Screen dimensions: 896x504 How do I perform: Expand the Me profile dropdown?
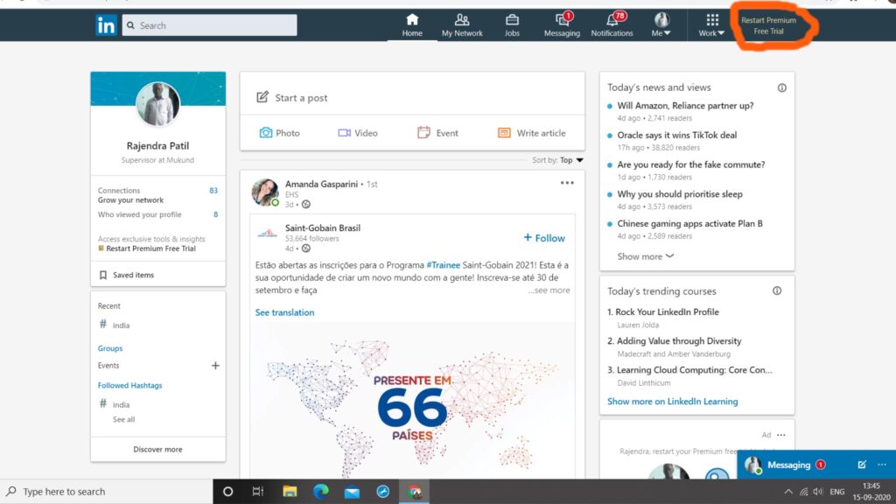point(661,25)
